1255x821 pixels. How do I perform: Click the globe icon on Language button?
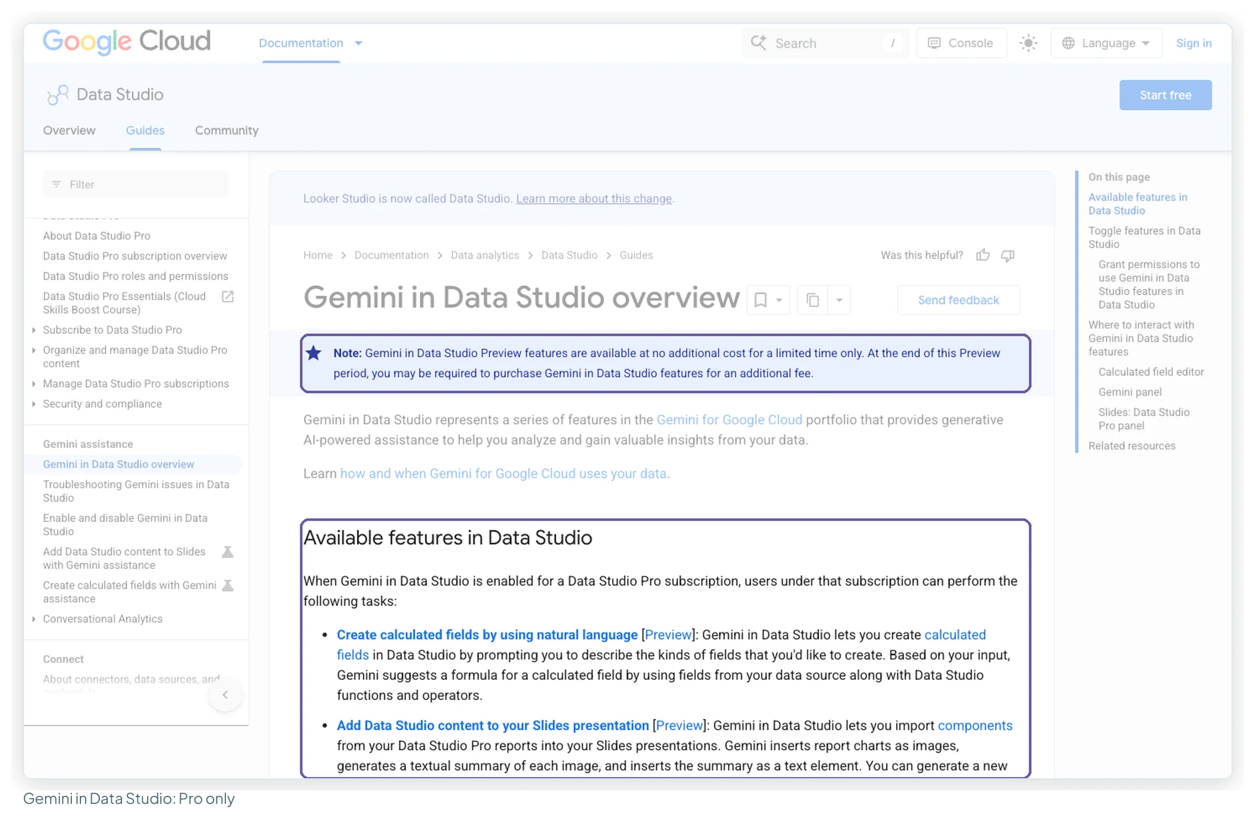(x=1068, y=43)
